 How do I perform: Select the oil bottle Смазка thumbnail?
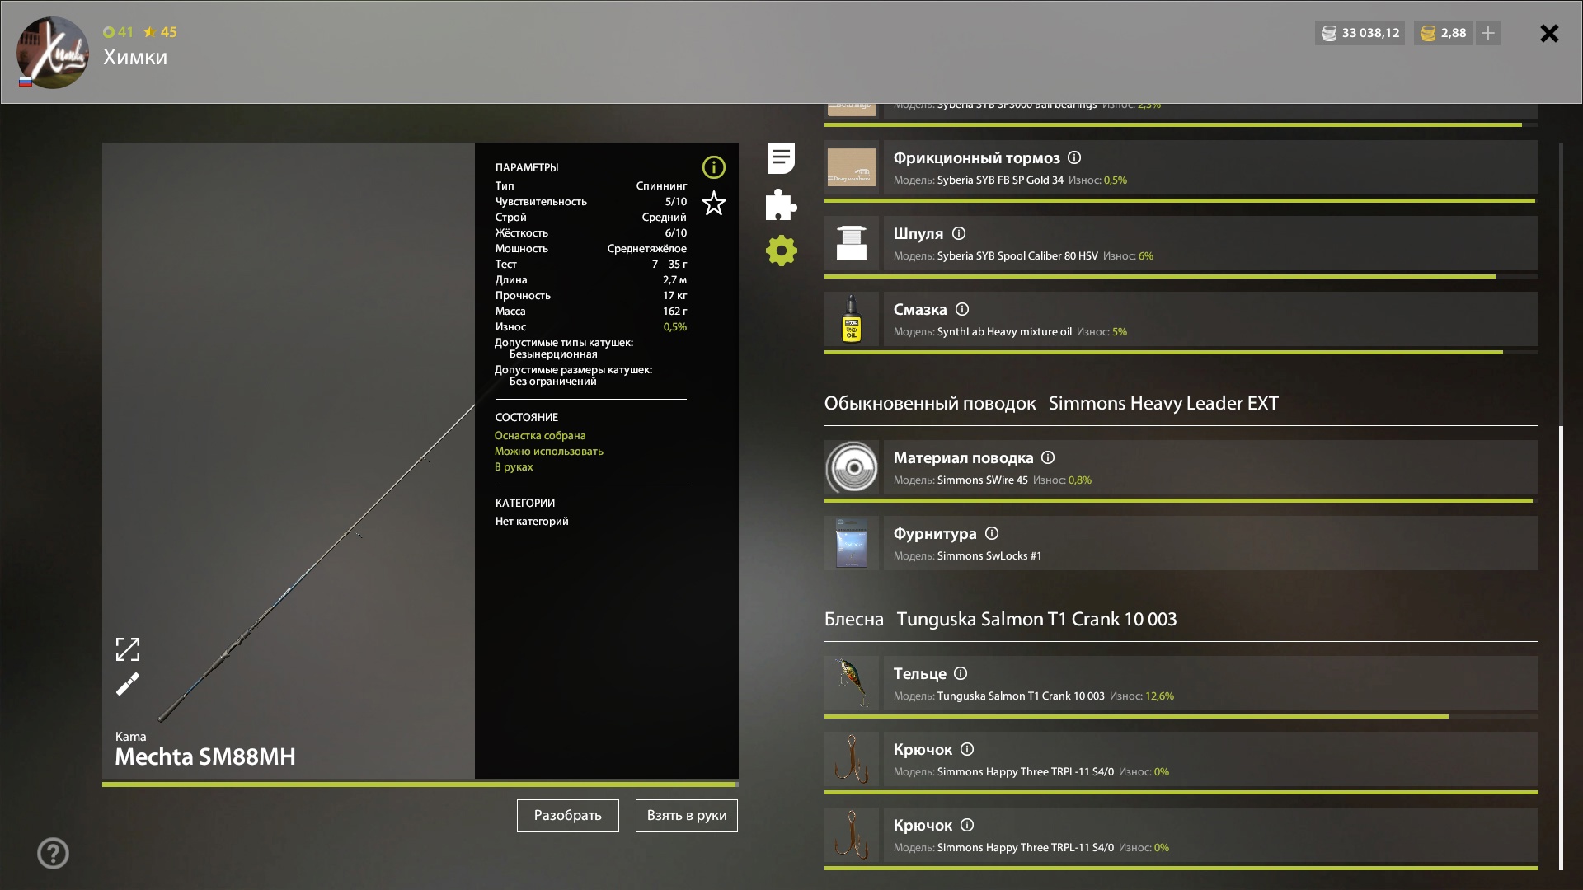(x=852, y=319)
